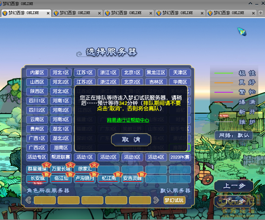This screenshot has width=265, height=220.
Task: Select the 2020PK赛 region
Action: pos(180,157)
